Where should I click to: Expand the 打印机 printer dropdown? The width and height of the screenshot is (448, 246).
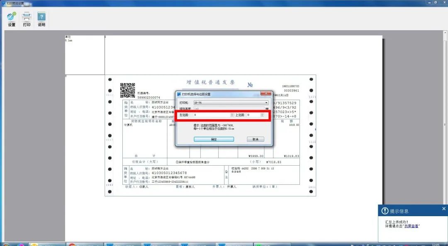click(x=266, y=103)
